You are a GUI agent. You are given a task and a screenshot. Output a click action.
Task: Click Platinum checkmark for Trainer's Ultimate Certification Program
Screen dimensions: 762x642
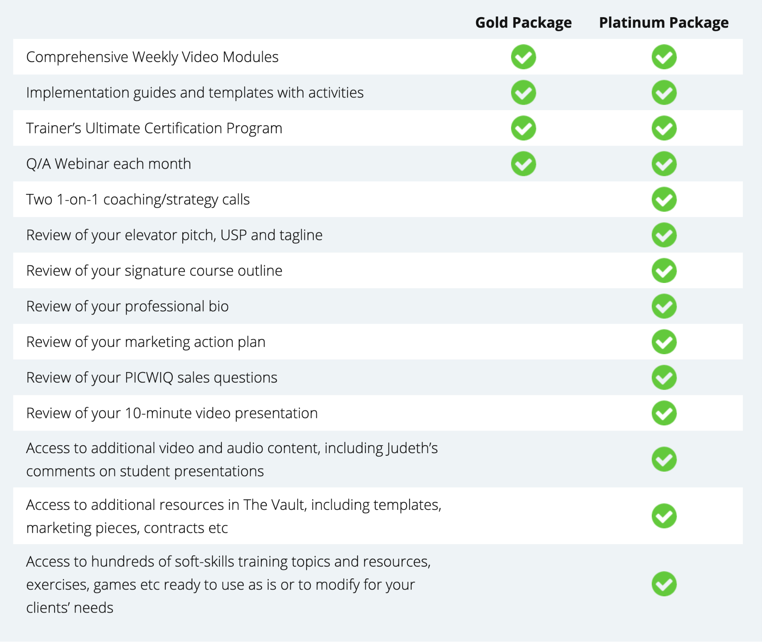(664, 128)
